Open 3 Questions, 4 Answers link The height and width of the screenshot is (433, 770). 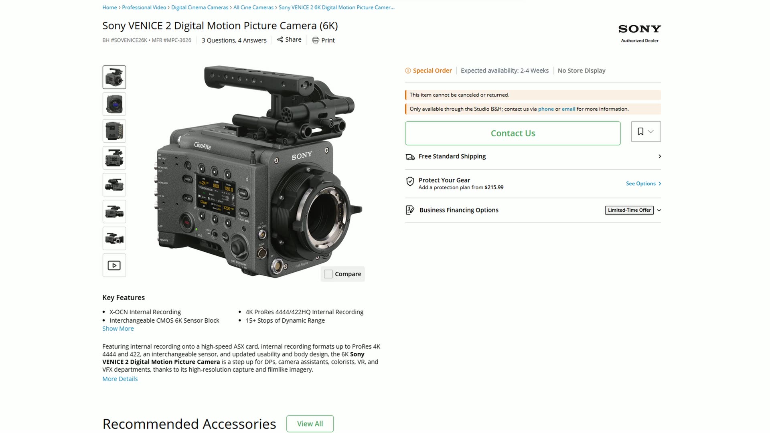point(234,40)
